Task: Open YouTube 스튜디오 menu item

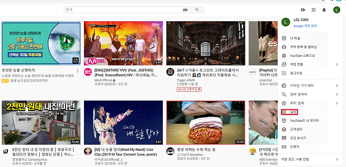Action: coord(310,56)
